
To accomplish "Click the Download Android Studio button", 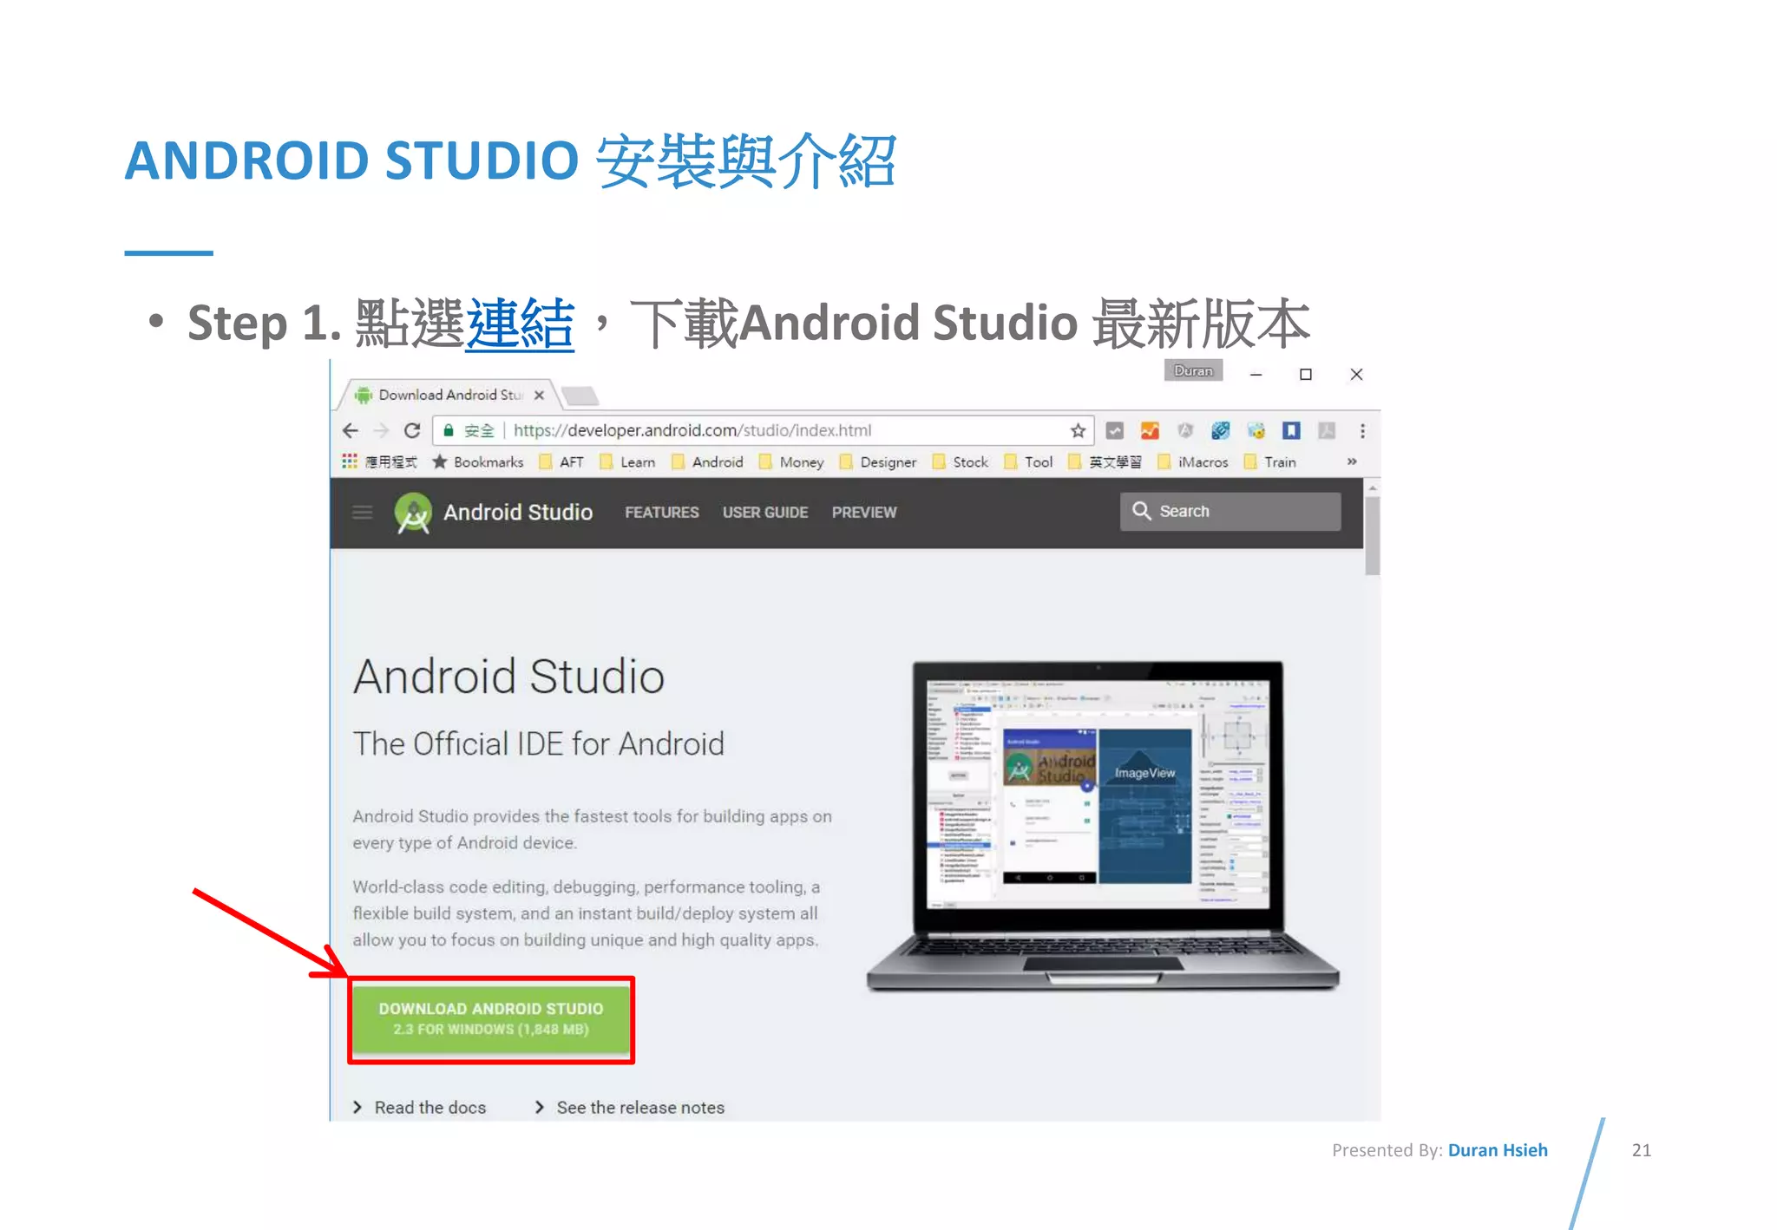I will pos(491,1019).
